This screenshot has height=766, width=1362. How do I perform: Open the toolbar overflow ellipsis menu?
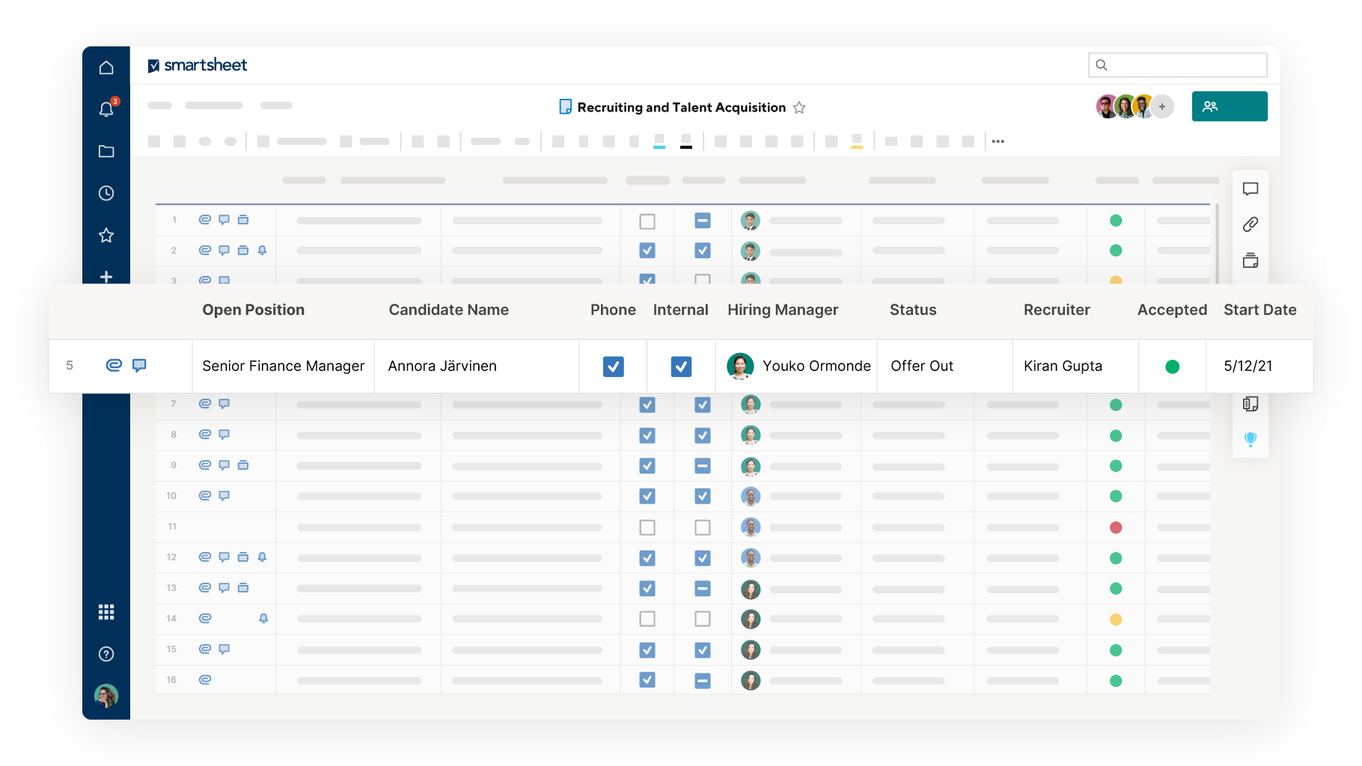[998, 141]
